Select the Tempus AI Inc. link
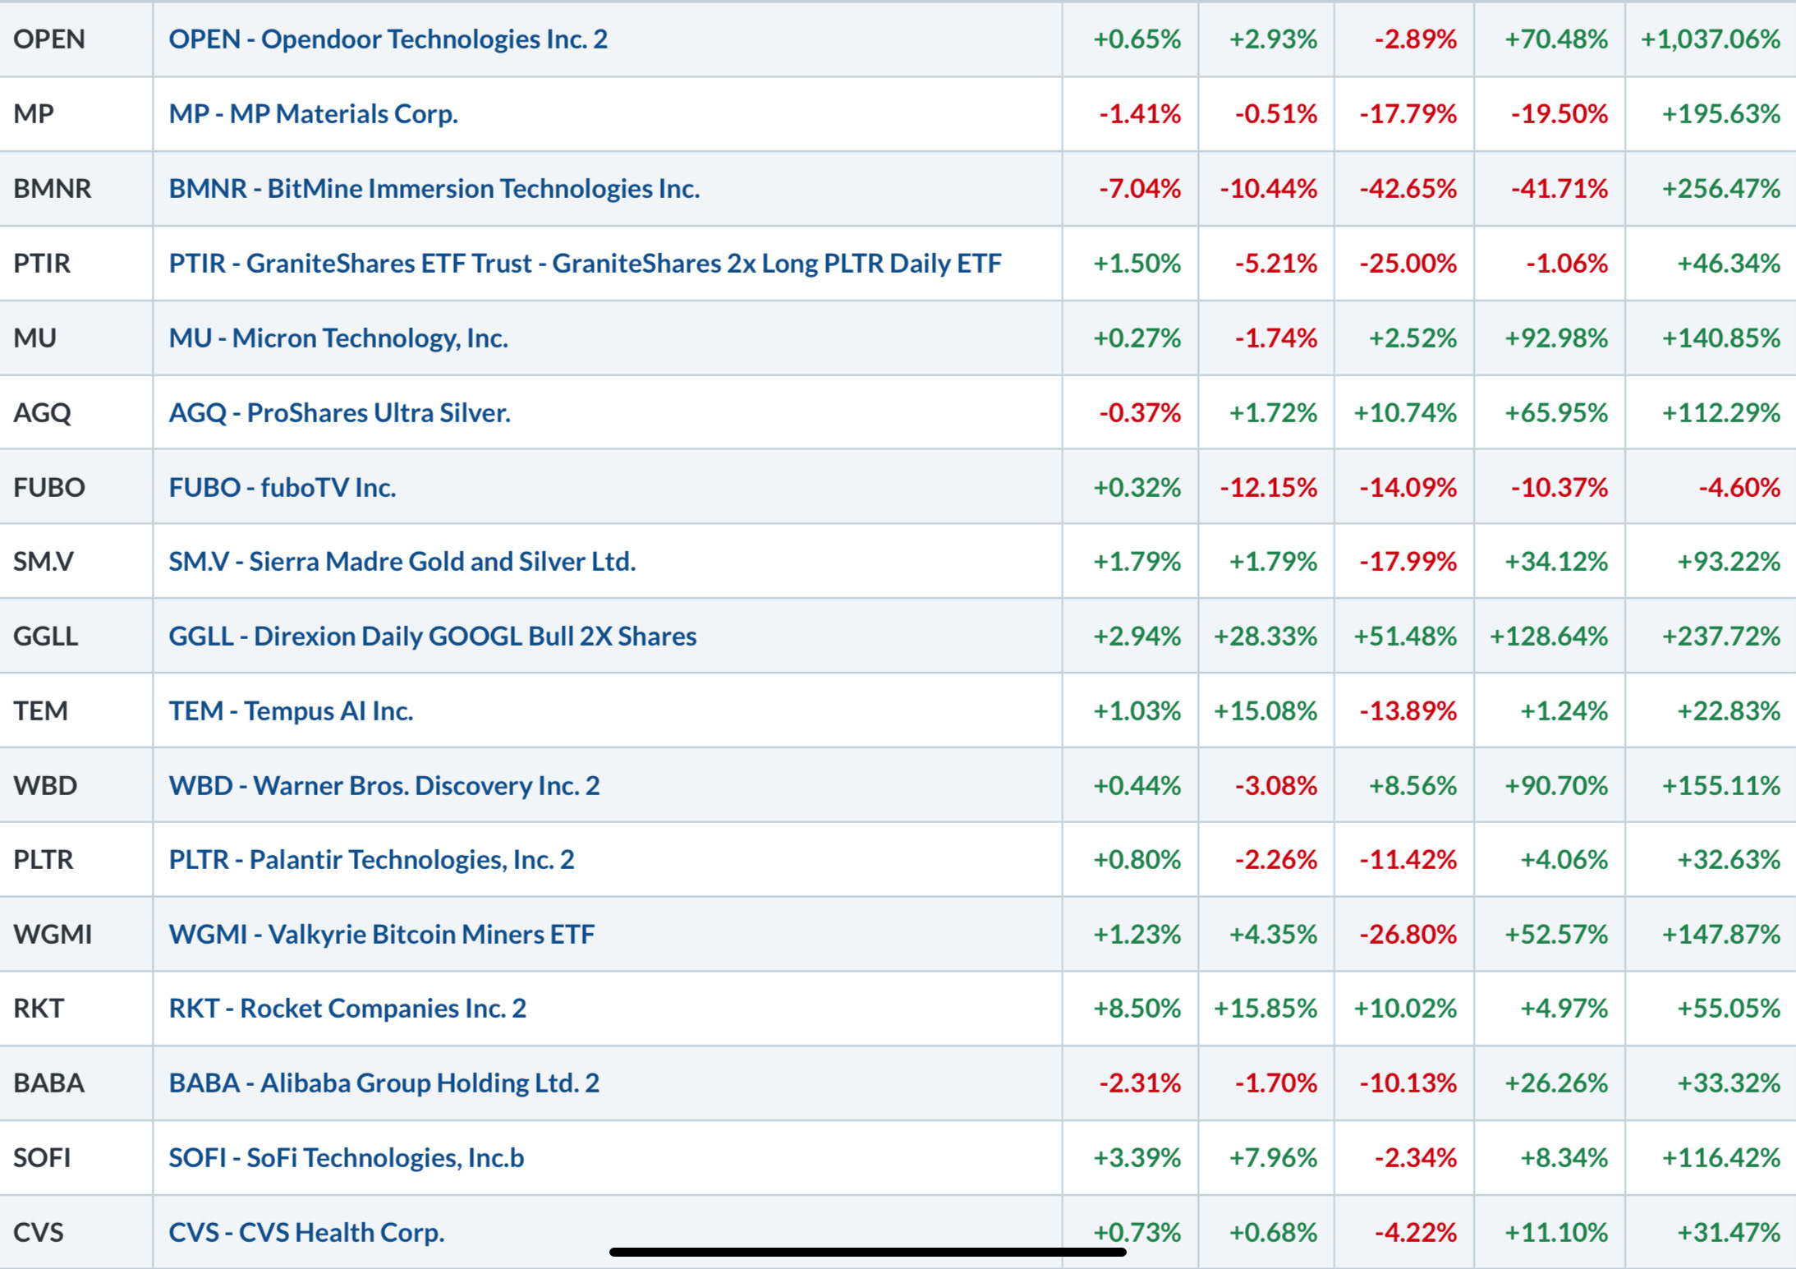This screenshot has width=1796, height=1269. (291, 710)
